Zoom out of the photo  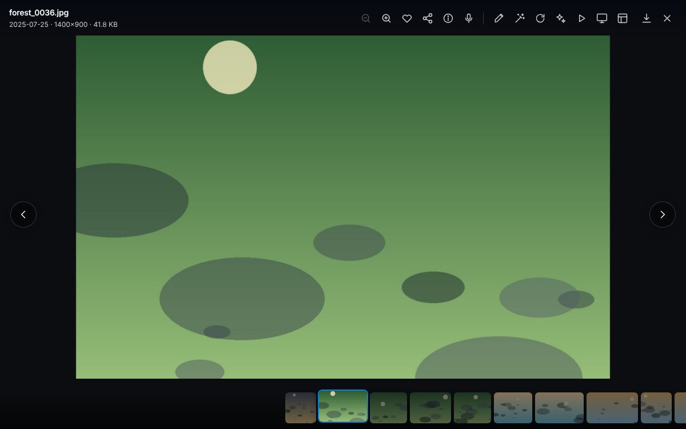[366, 18]
